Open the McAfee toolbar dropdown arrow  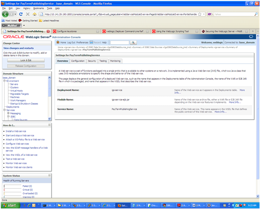point(24,25)
